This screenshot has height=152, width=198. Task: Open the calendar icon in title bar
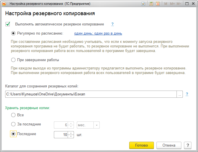point(158,4)
